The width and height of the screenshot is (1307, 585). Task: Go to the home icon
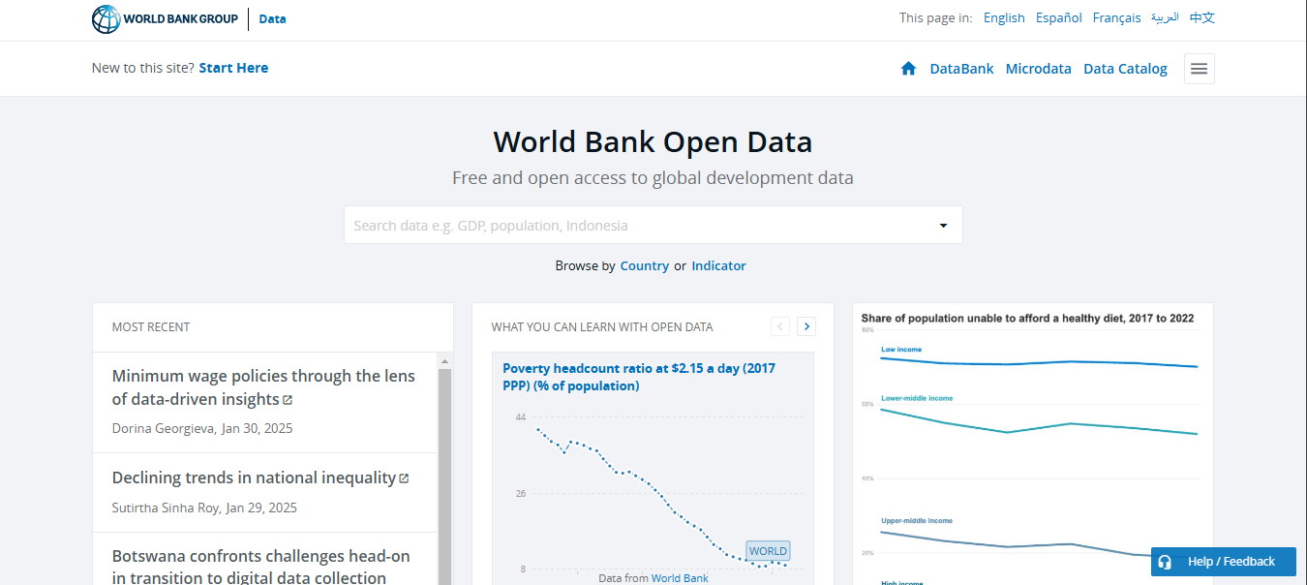click(x=908, y=69)
